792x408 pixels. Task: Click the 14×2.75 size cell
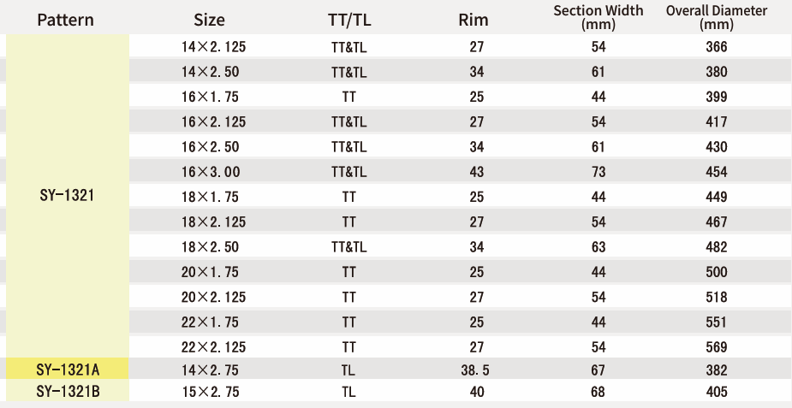coord(210,370)
